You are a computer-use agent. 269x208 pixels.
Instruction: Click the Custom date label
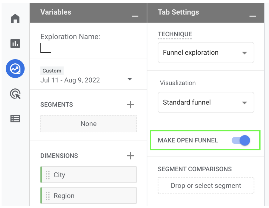[52, 71]
